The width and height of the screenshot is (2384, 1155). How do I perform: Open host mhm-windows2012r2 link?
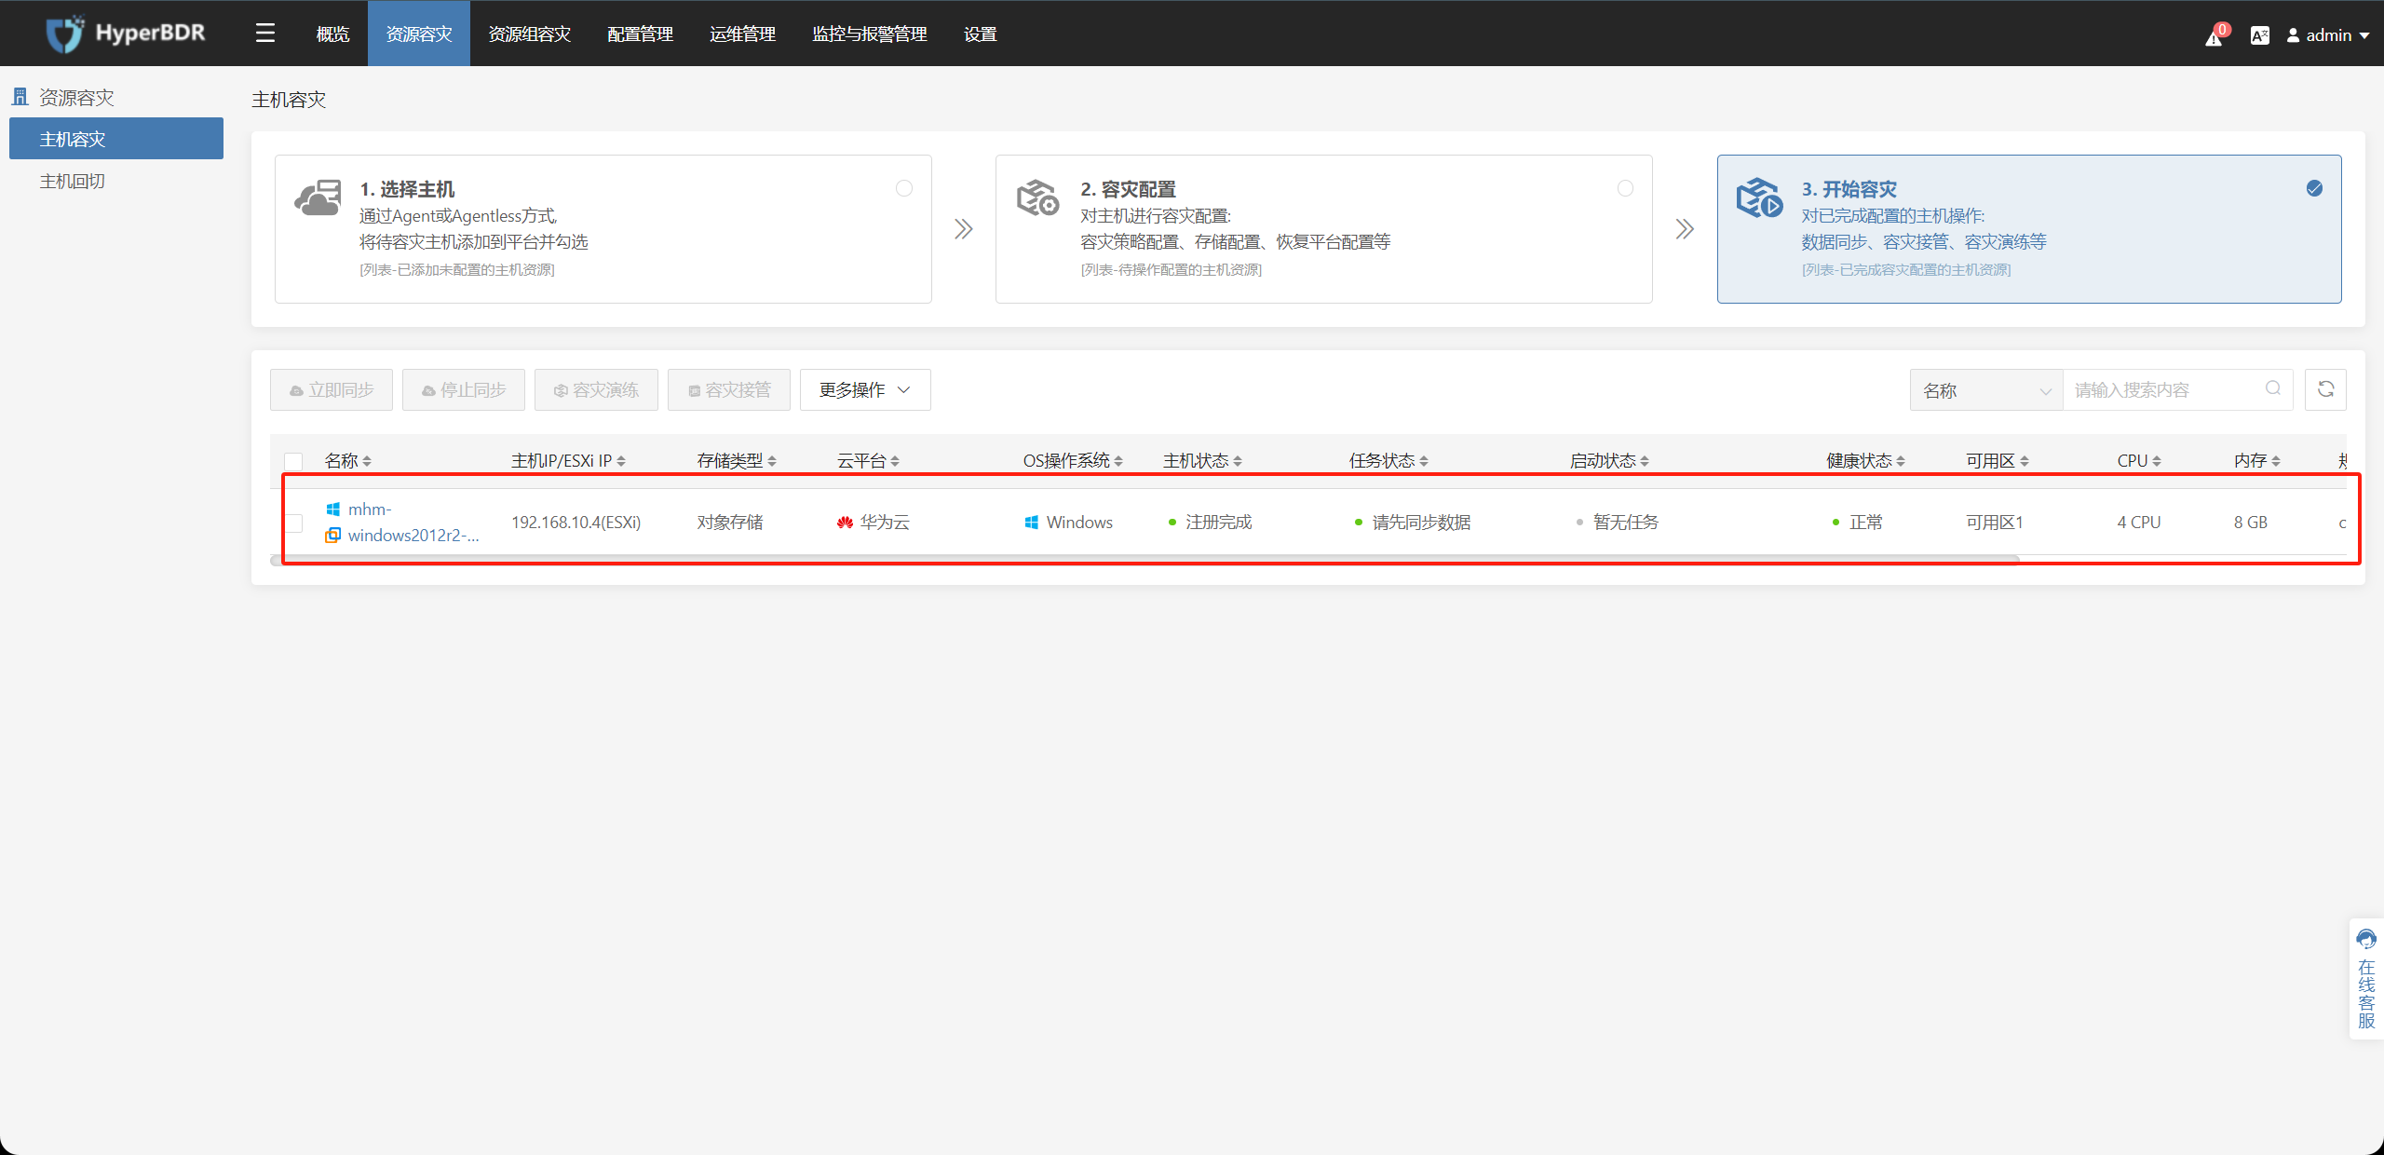413,523
